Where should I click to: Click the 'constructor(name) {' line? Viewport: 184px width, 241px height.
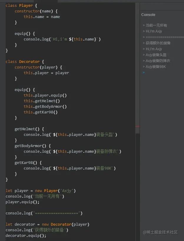pyautogui.click(x=36, y=11)
